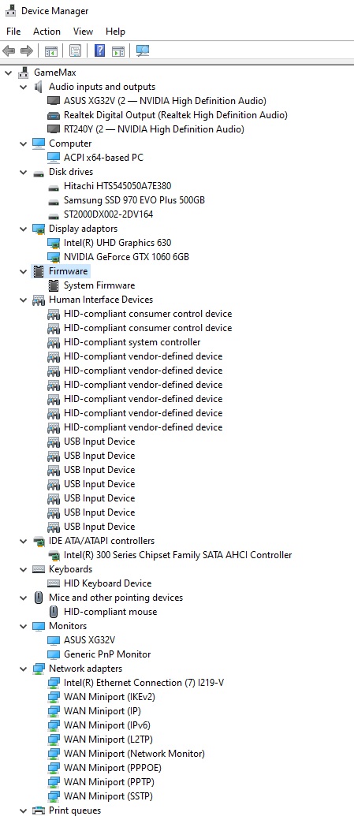Click the Back arrow toolbar button

click(9, 50)
